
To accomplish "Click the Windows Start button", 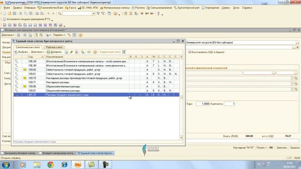I will (6, 165).
